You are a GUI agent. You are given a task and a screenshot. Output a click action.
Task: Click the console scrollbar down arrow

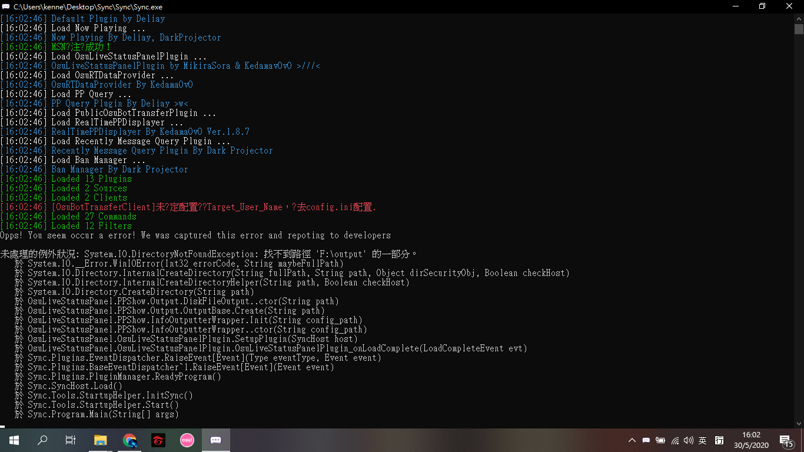[799, 424]
